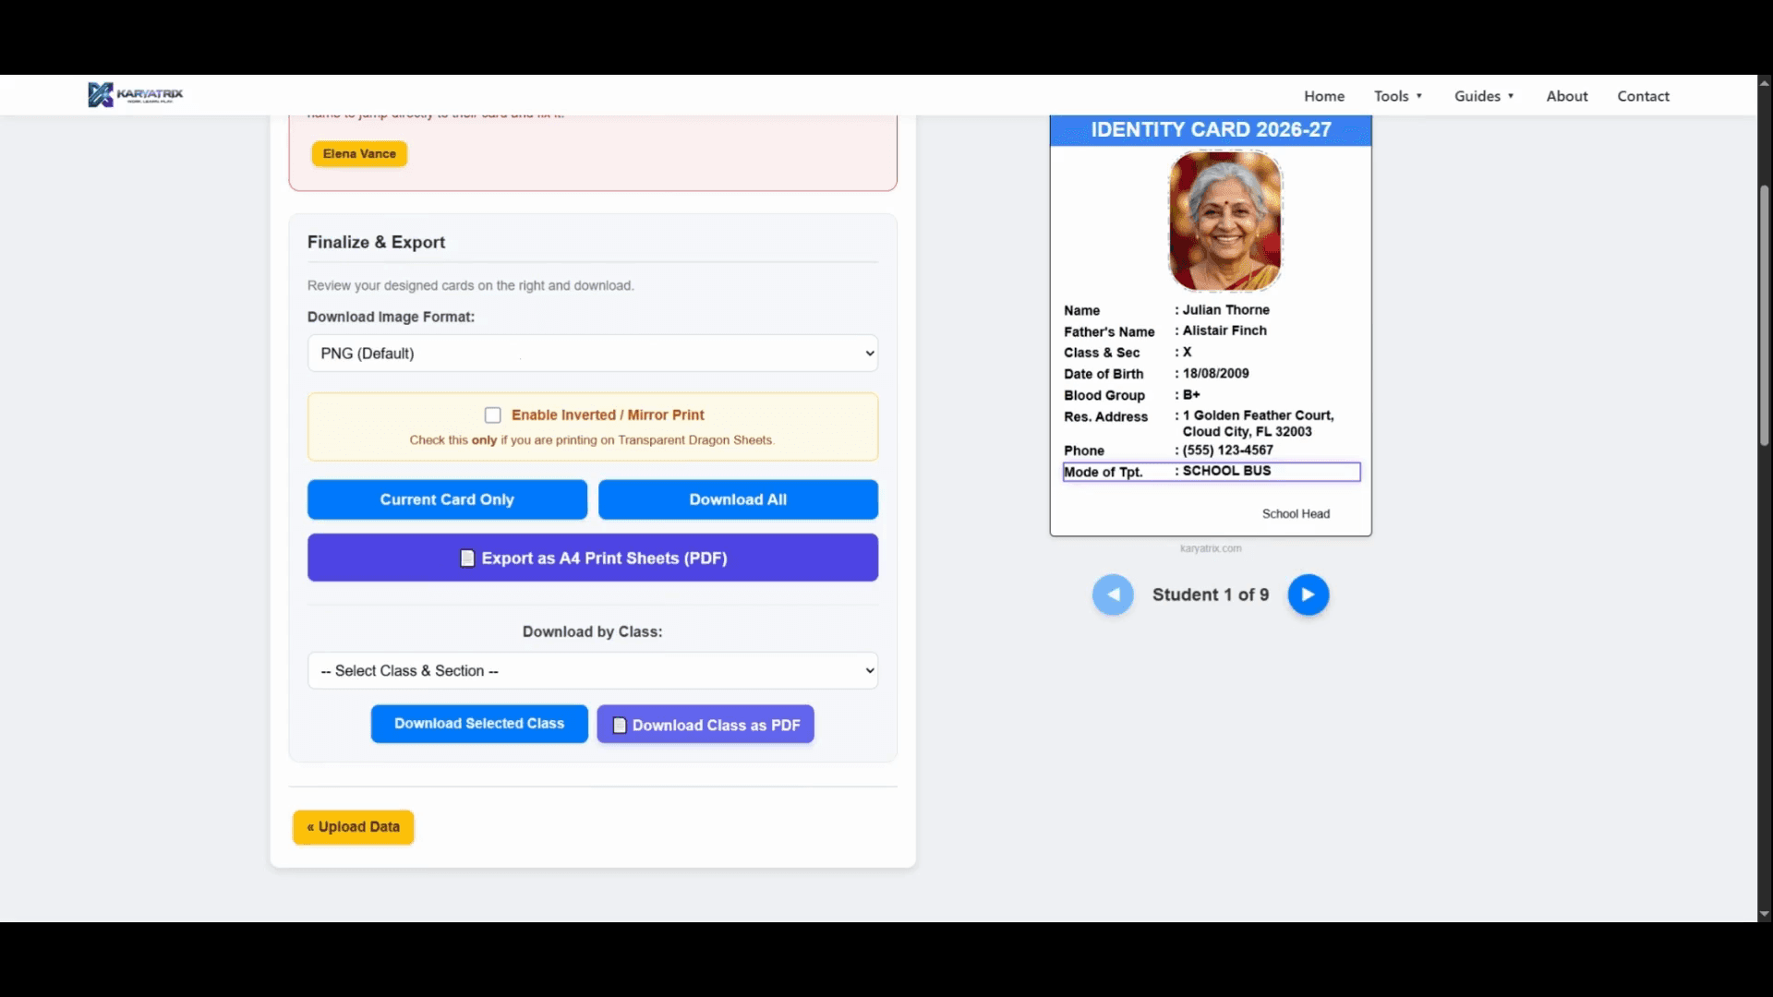This screenshot has height=997, width=1773.
Task: Click the student photo on the ID card
Action: pos(1225,221)
